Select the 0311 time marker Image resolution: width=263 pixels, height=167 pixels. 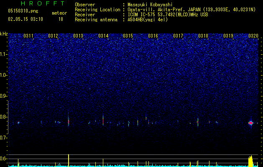[x=28, y=36]
